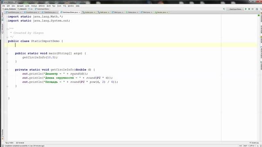
Task: Change the CRLF line separator in status bar
Action: [x=246, y=146]
